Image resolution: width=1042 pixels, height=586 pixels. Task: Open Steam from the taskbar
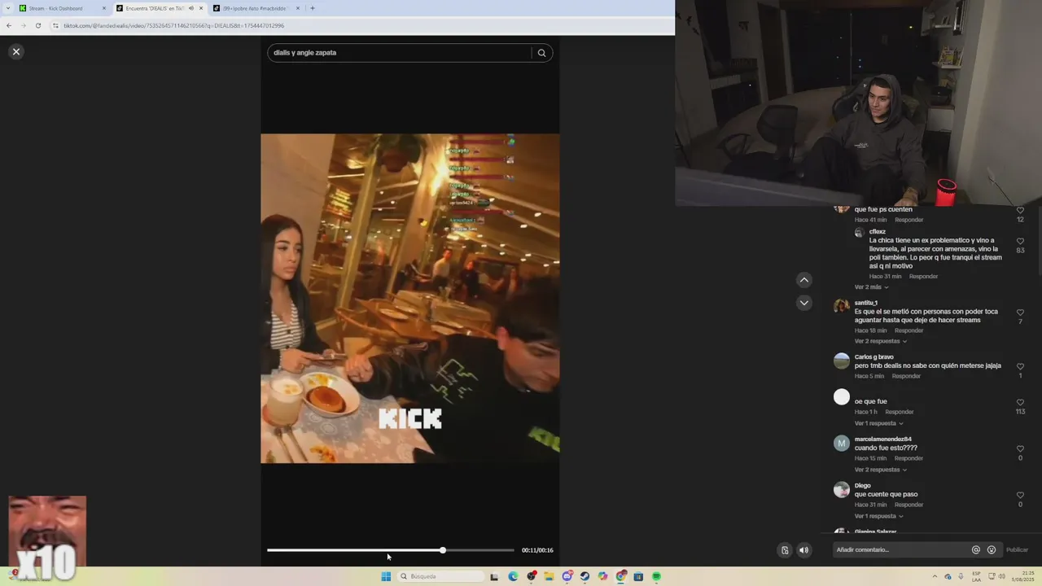coord(584,576)
